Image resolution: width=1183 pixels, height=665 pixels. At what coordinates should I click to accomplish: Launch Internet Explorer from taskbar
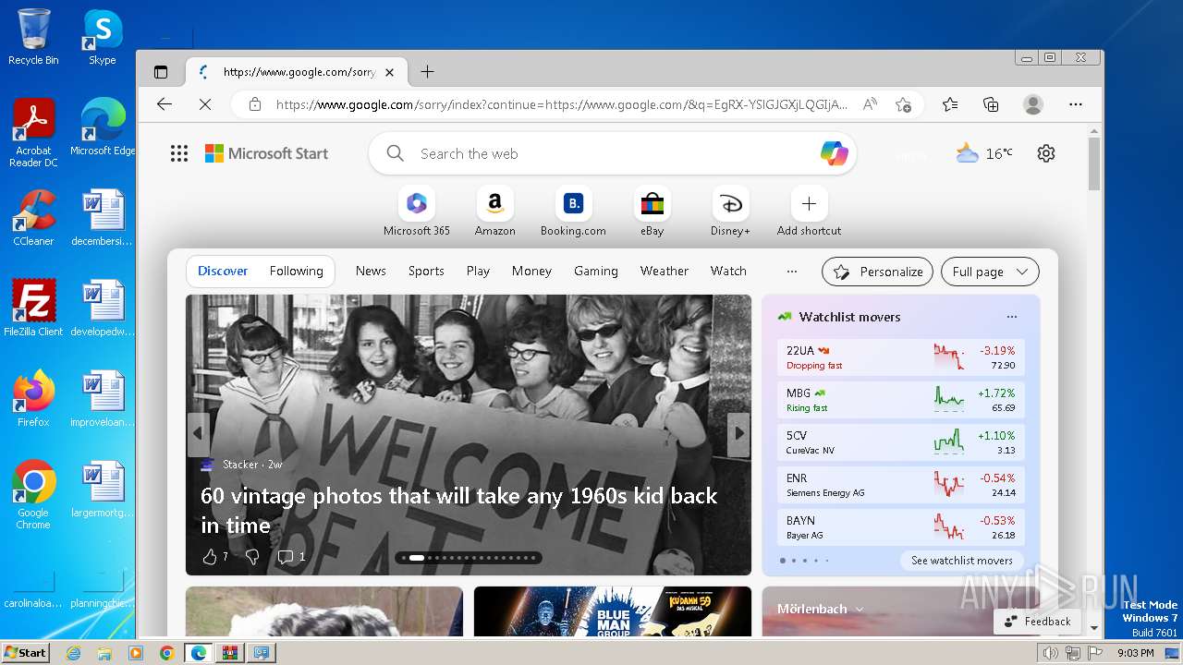click(x=73, y=653)
